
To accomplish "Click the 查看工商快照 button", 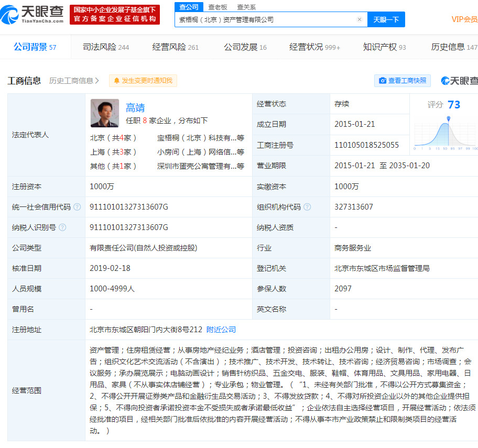I will click(x=403, y=81).
